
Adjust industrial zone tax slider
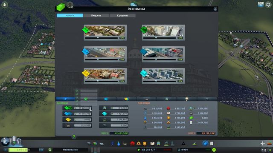(x=102, y=81)
